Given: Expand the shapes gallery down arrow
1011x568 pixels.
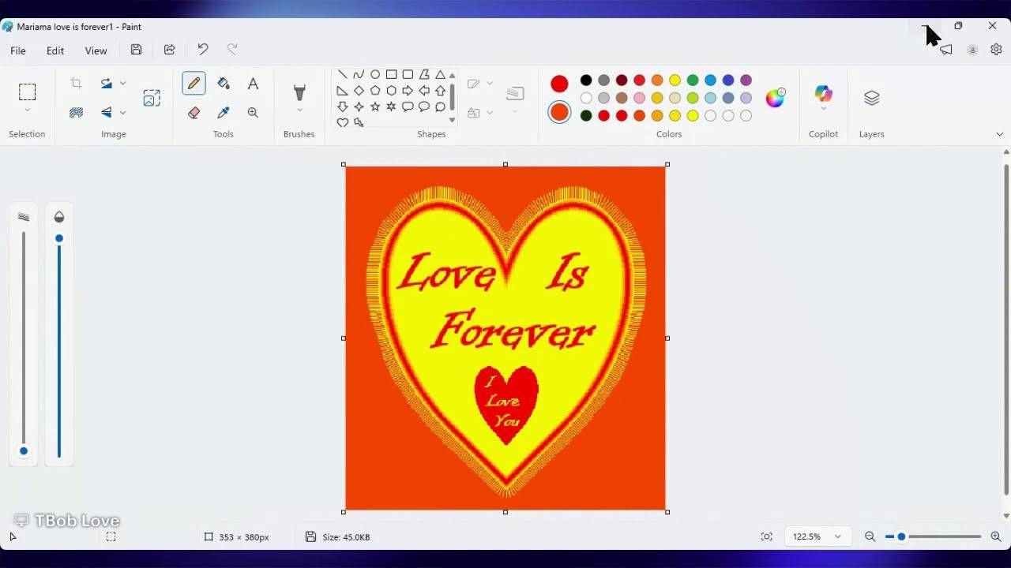Looking at the screenshot, I should [x=452, y=120].
